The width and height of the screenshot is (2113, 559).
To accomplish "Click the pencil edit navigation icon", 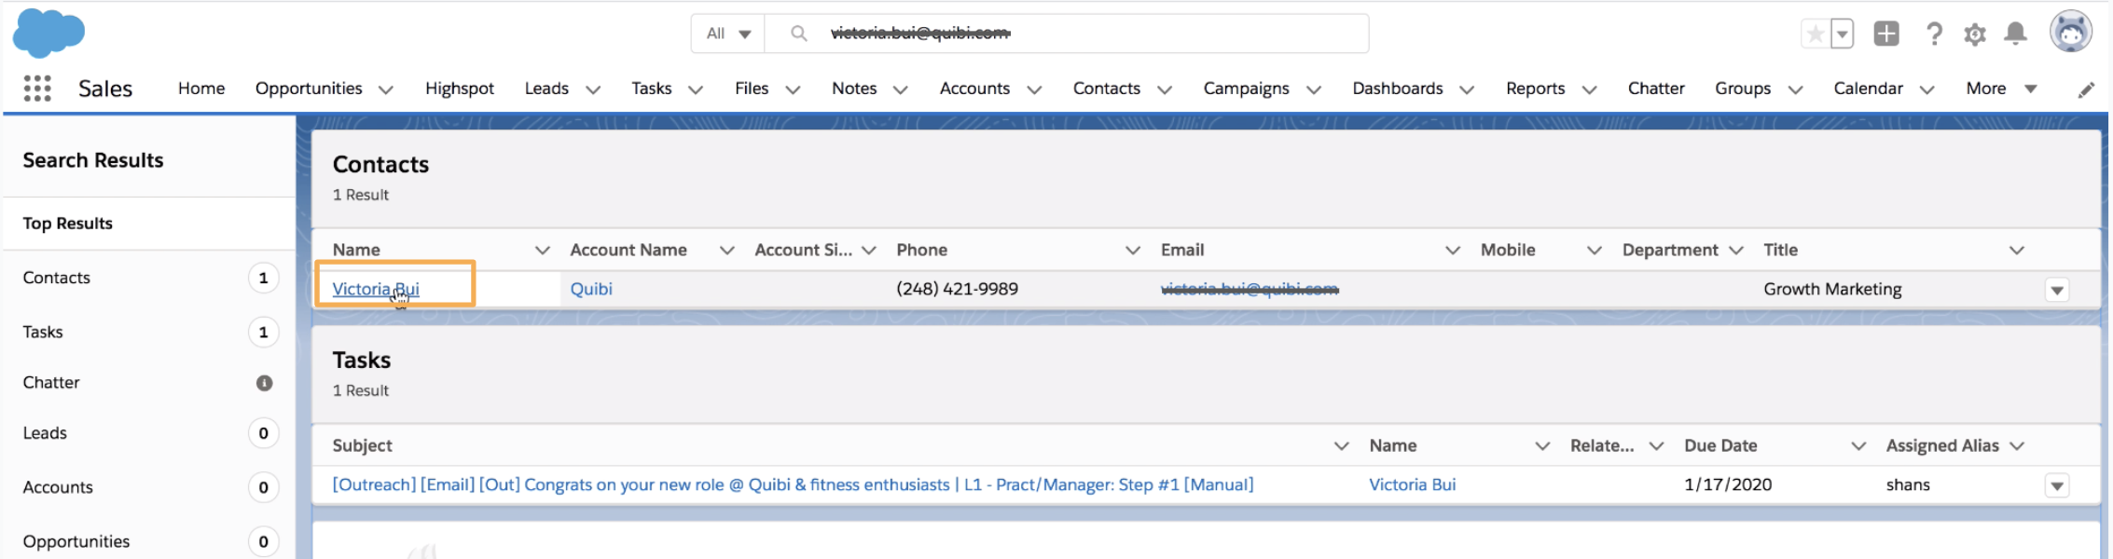I will click(2086, 89).
